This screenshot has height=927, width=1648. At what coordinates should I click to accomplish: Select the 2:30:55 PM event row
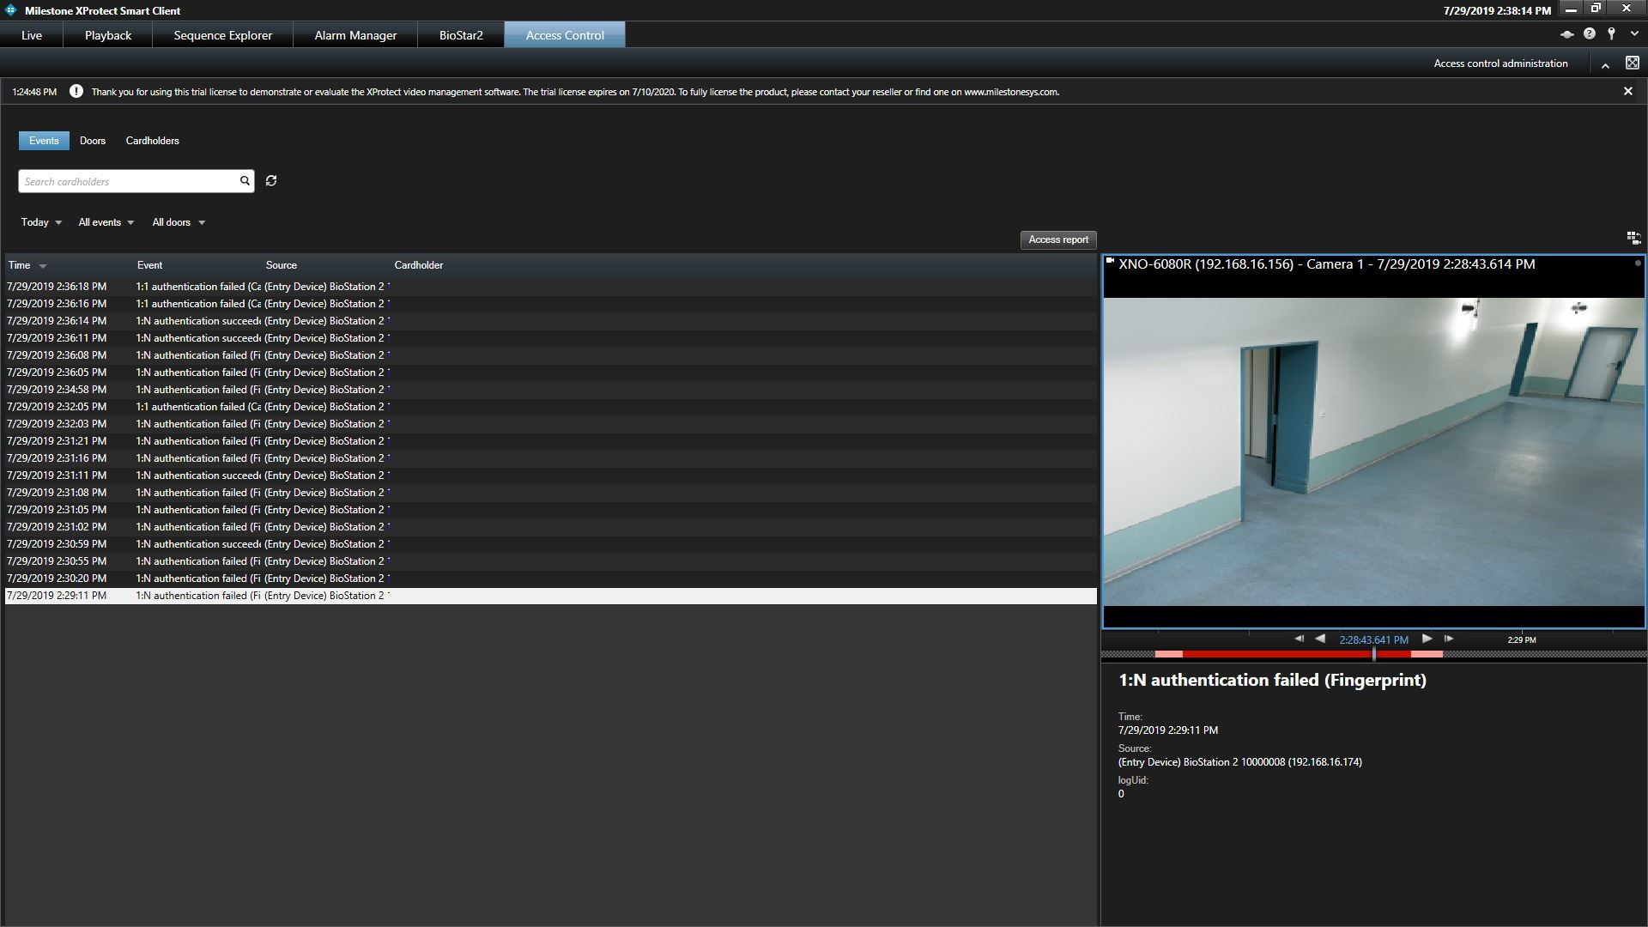(x=550, y=561)
